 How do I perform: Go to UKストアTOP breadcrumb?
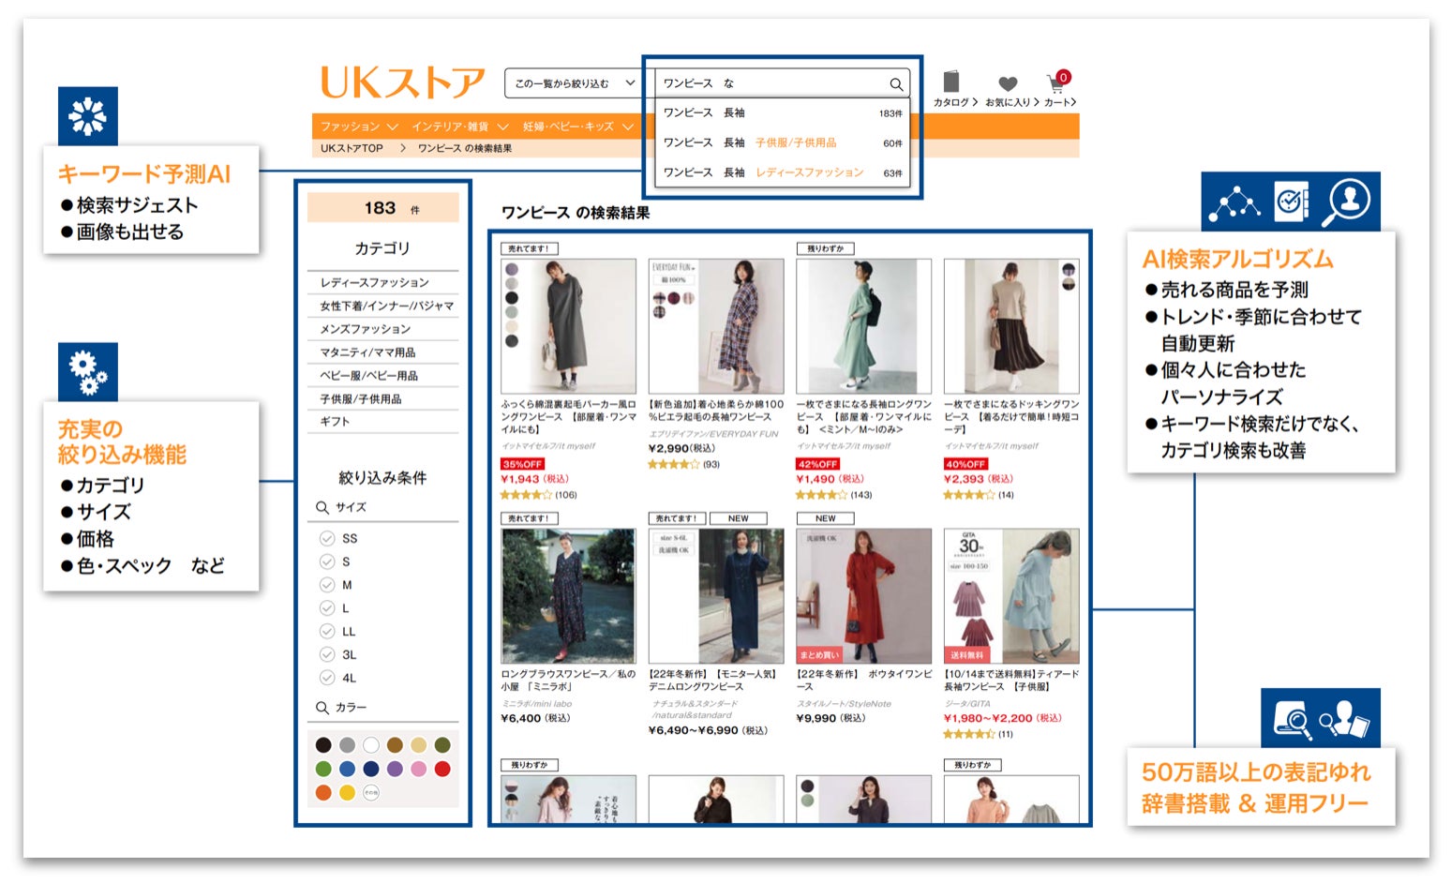click(352, 148)
